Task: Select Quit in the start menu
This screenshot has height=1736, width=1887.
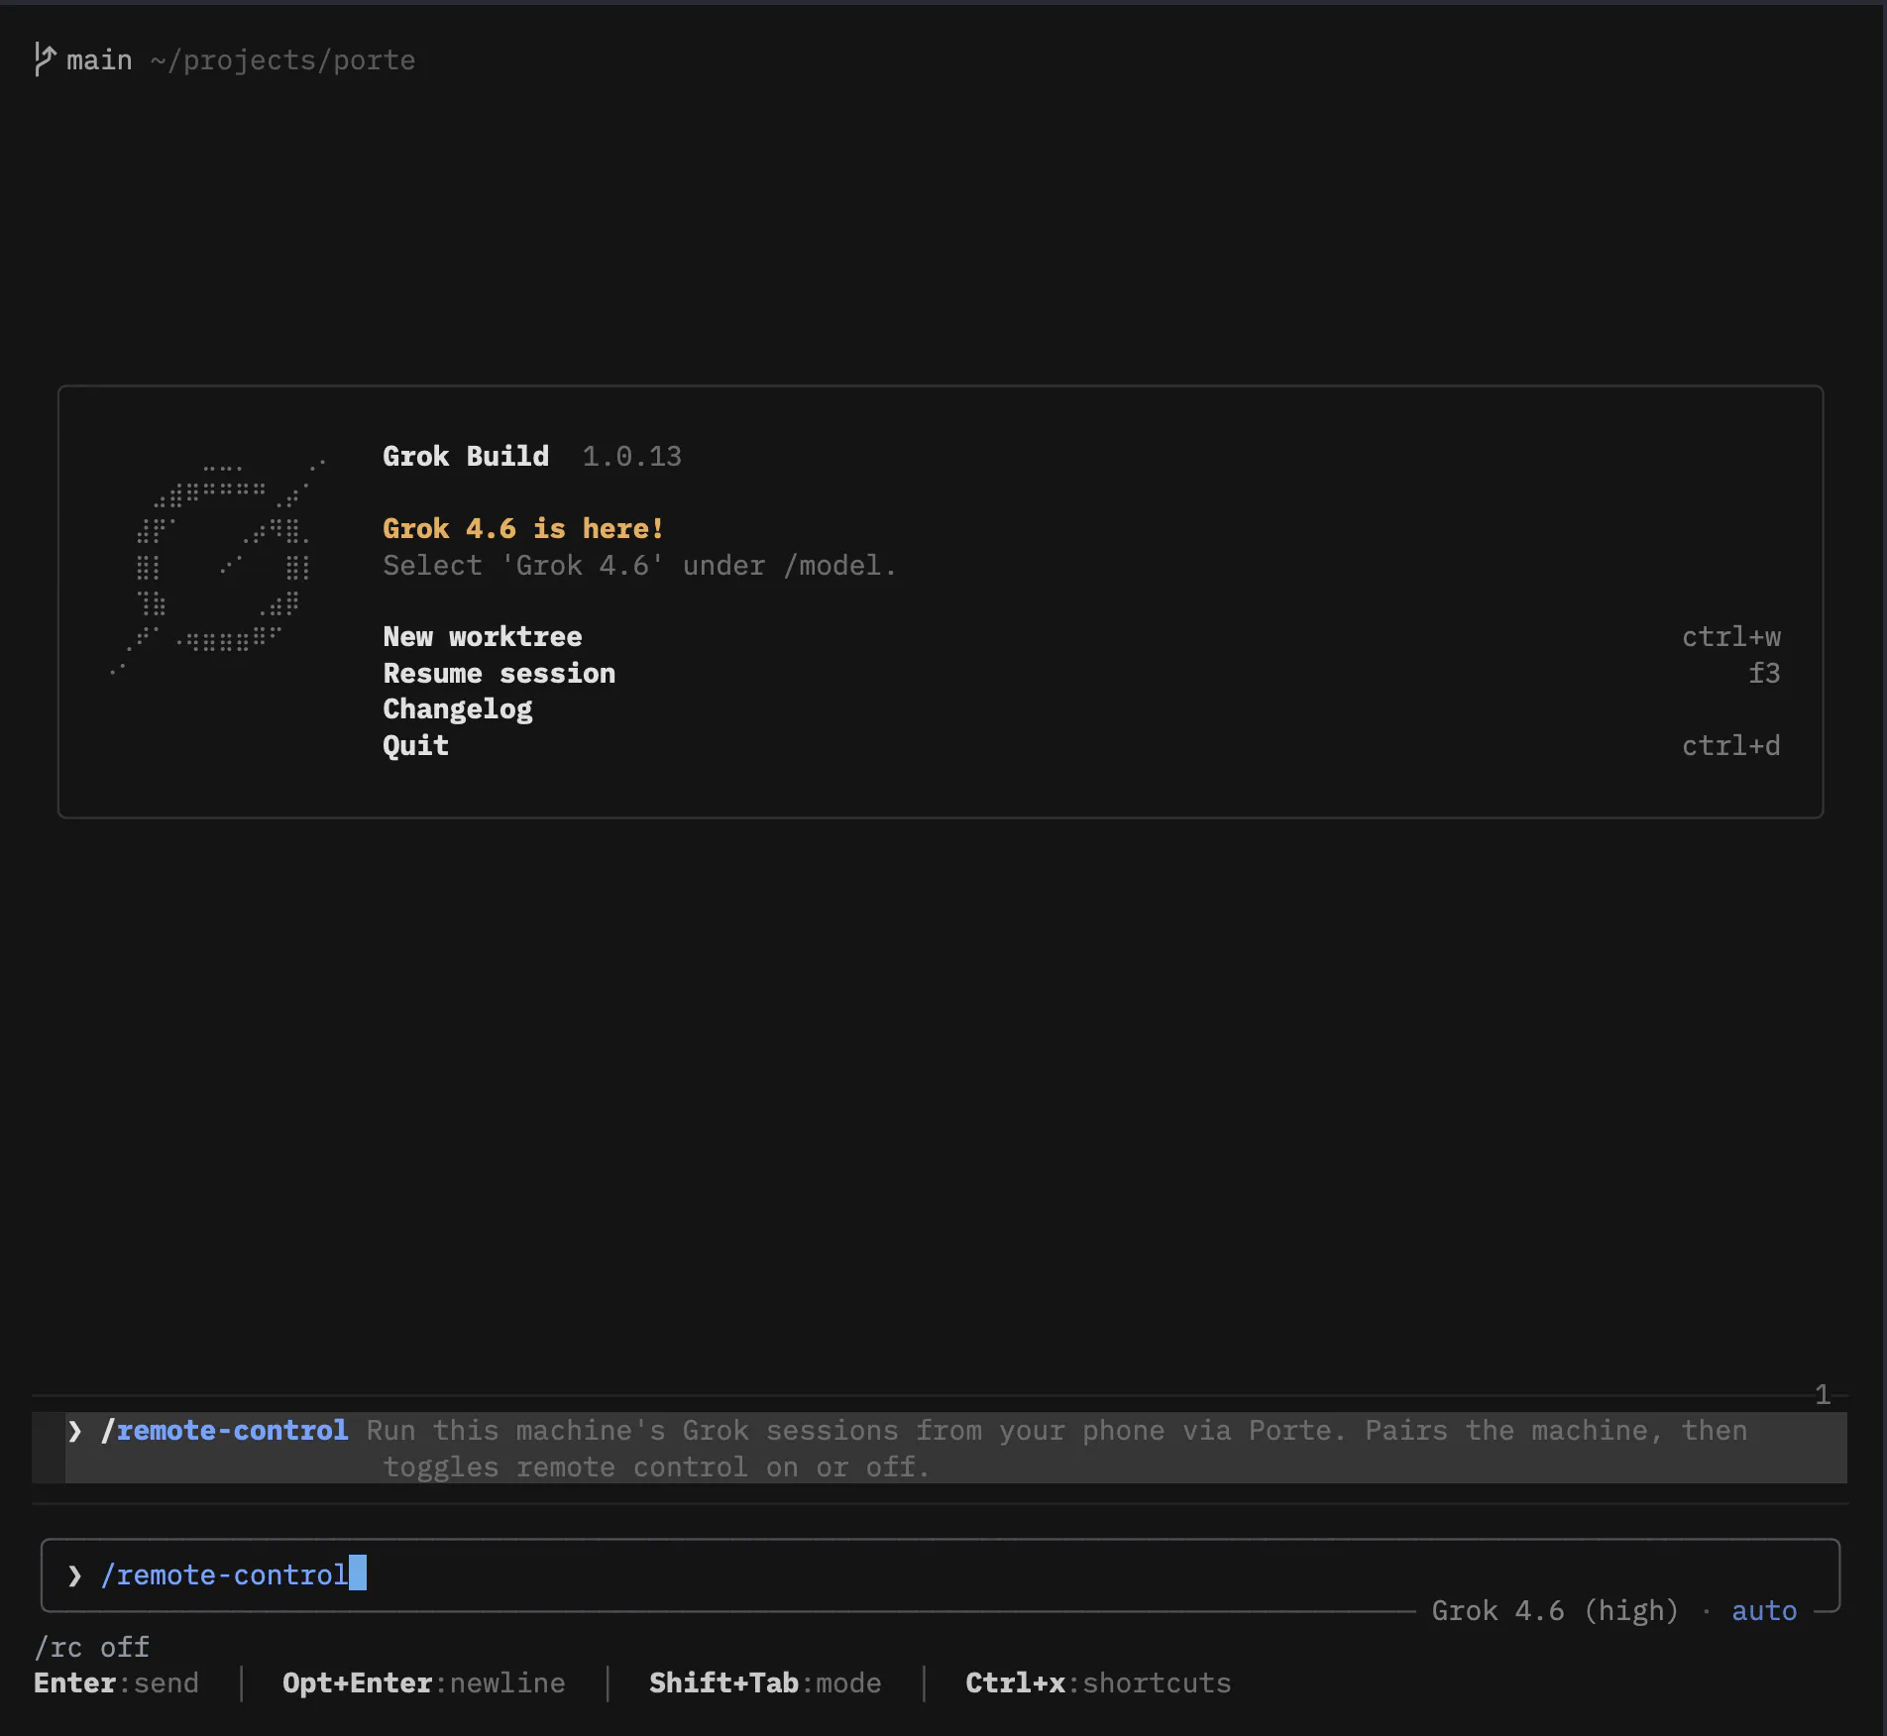Action: [x=415, y=746]
